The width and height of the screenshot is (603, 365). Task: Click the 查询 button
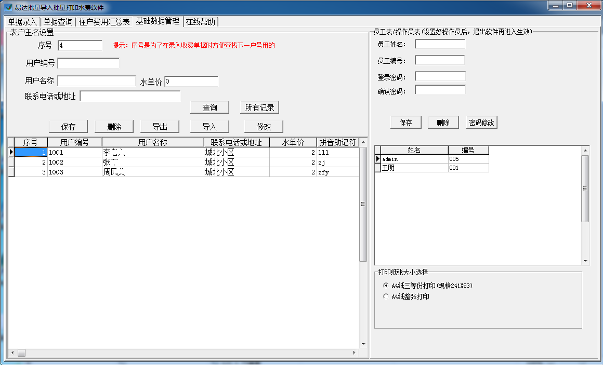click(x=209, y=107)
